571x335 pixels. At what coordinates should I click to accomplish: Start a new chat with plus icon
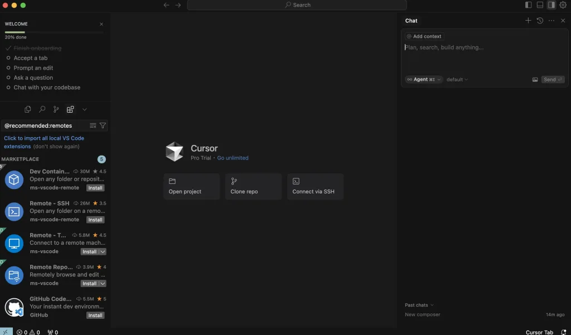pyautogui.click(x=528, y=21)
